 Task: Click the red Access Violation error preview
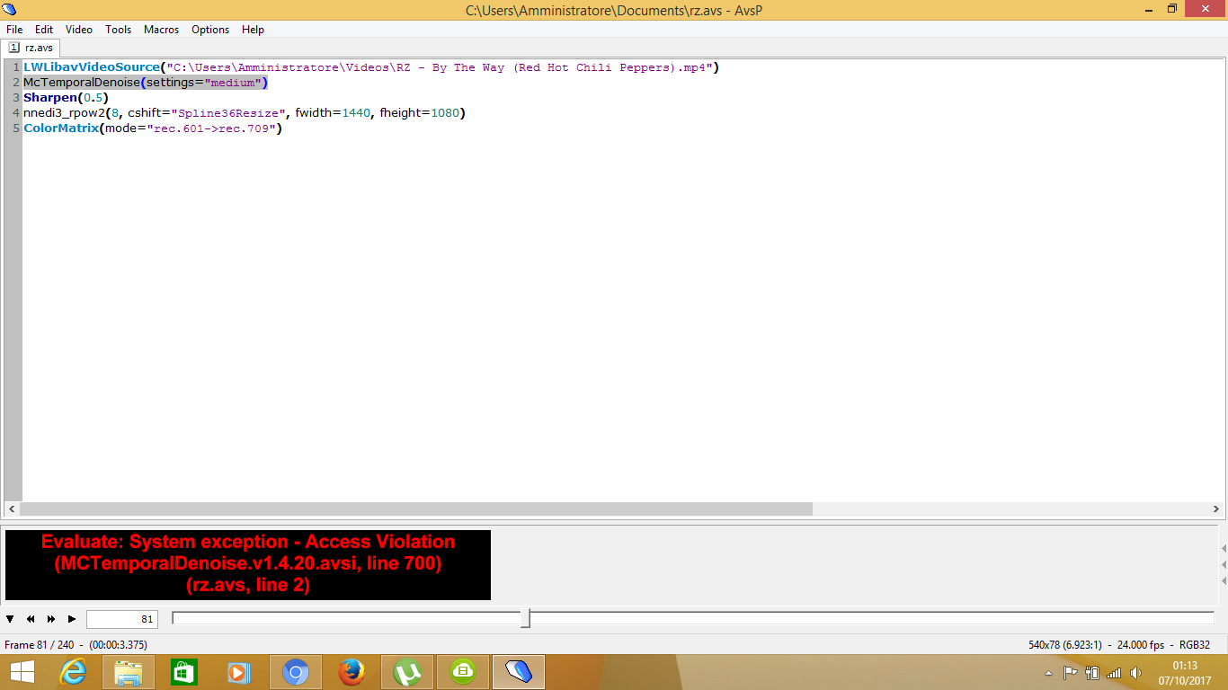[248, 564]
